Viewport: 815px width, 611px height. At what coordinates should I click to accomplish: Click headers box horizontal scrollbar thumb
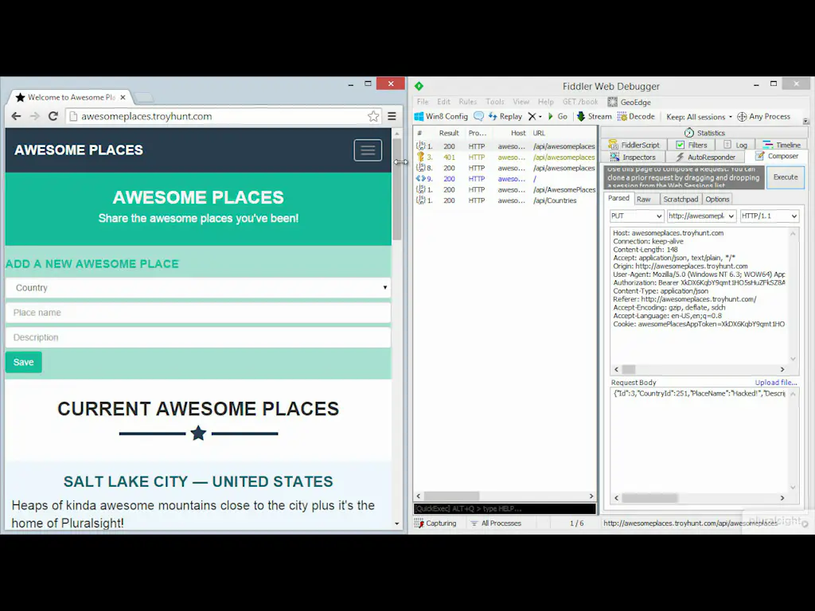click(x=629, y=369)
